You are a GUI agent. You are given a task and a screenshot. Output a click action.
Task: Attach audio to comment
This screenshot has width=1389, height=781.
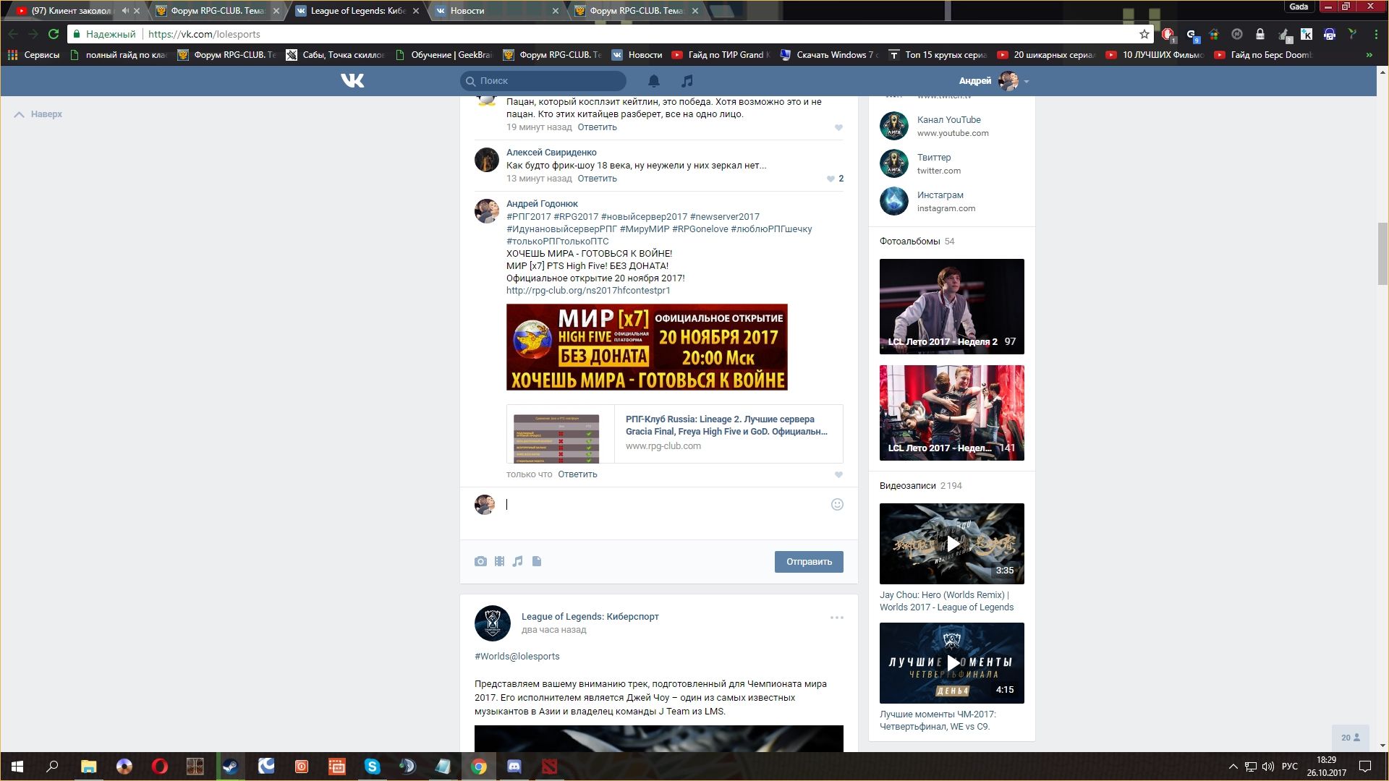point(517,561)
